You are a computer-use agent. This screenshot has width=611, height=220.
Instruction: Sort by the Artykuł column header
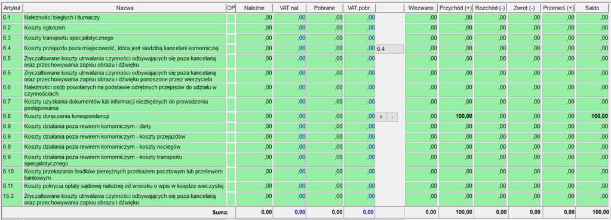click(x=12, y=8)
